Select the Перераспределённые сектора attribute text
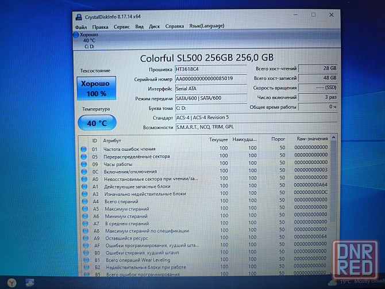 (137, 157)
